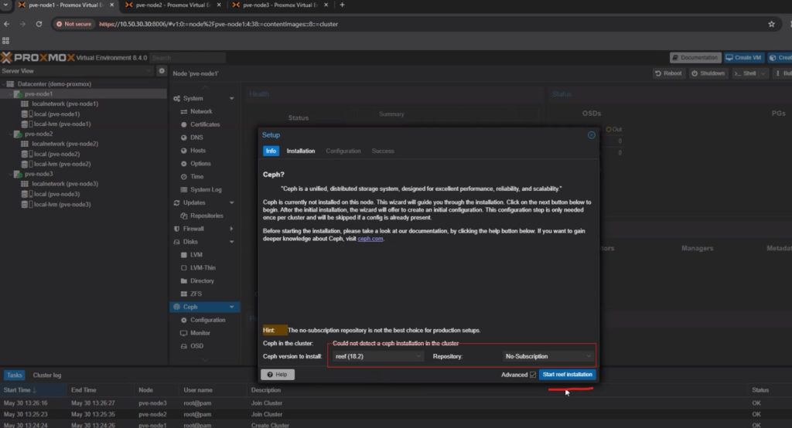Open Ceph version to install dropdown
Screen dimensions: 792x428
[x=377, y=356]
